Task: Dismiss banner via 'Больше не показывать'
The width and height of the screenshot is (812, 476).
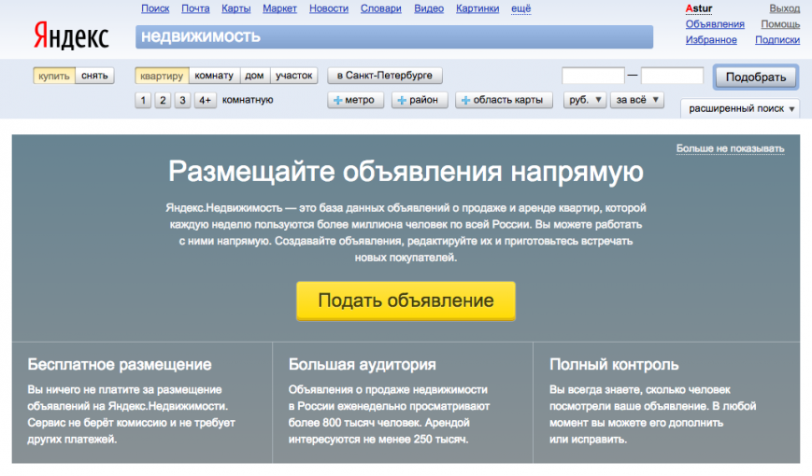Action: 730,148
